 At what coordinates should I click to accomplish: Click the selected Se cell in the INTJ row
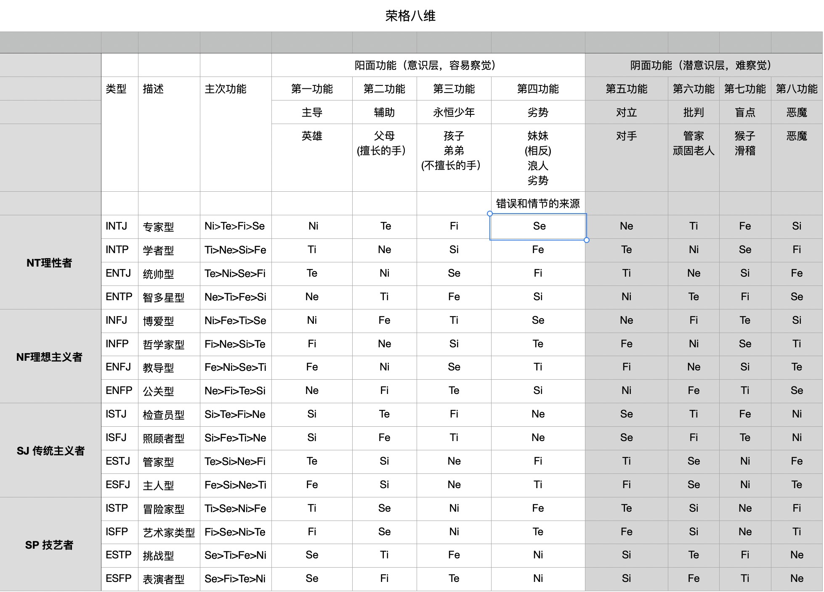pos(538,227)
